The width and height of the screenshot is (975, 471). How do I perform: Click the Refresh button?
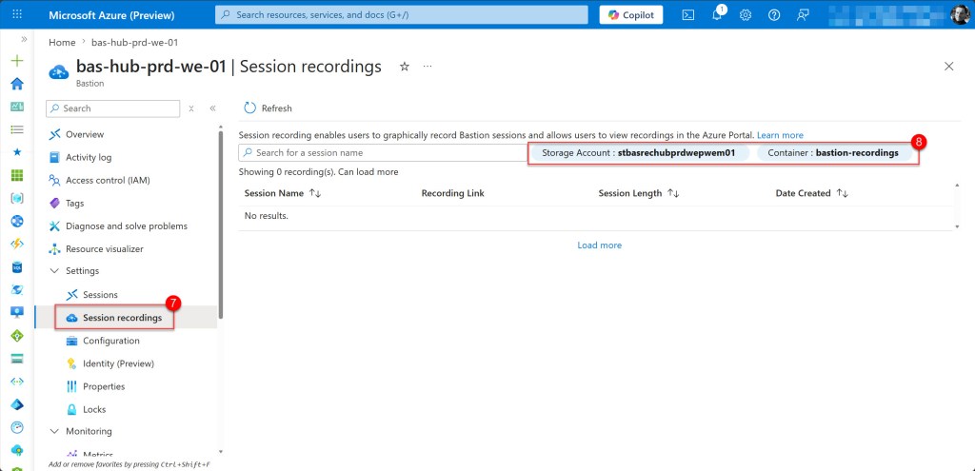(x=268, y=108)
